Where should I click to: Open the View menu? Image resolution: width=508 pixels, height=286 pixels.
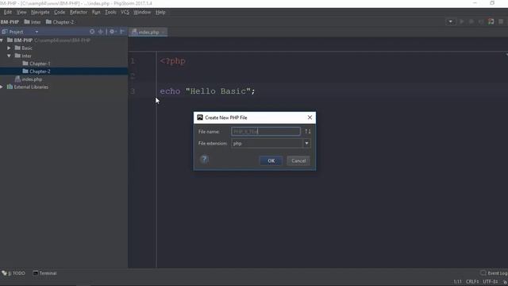click(x=21, y=12)
